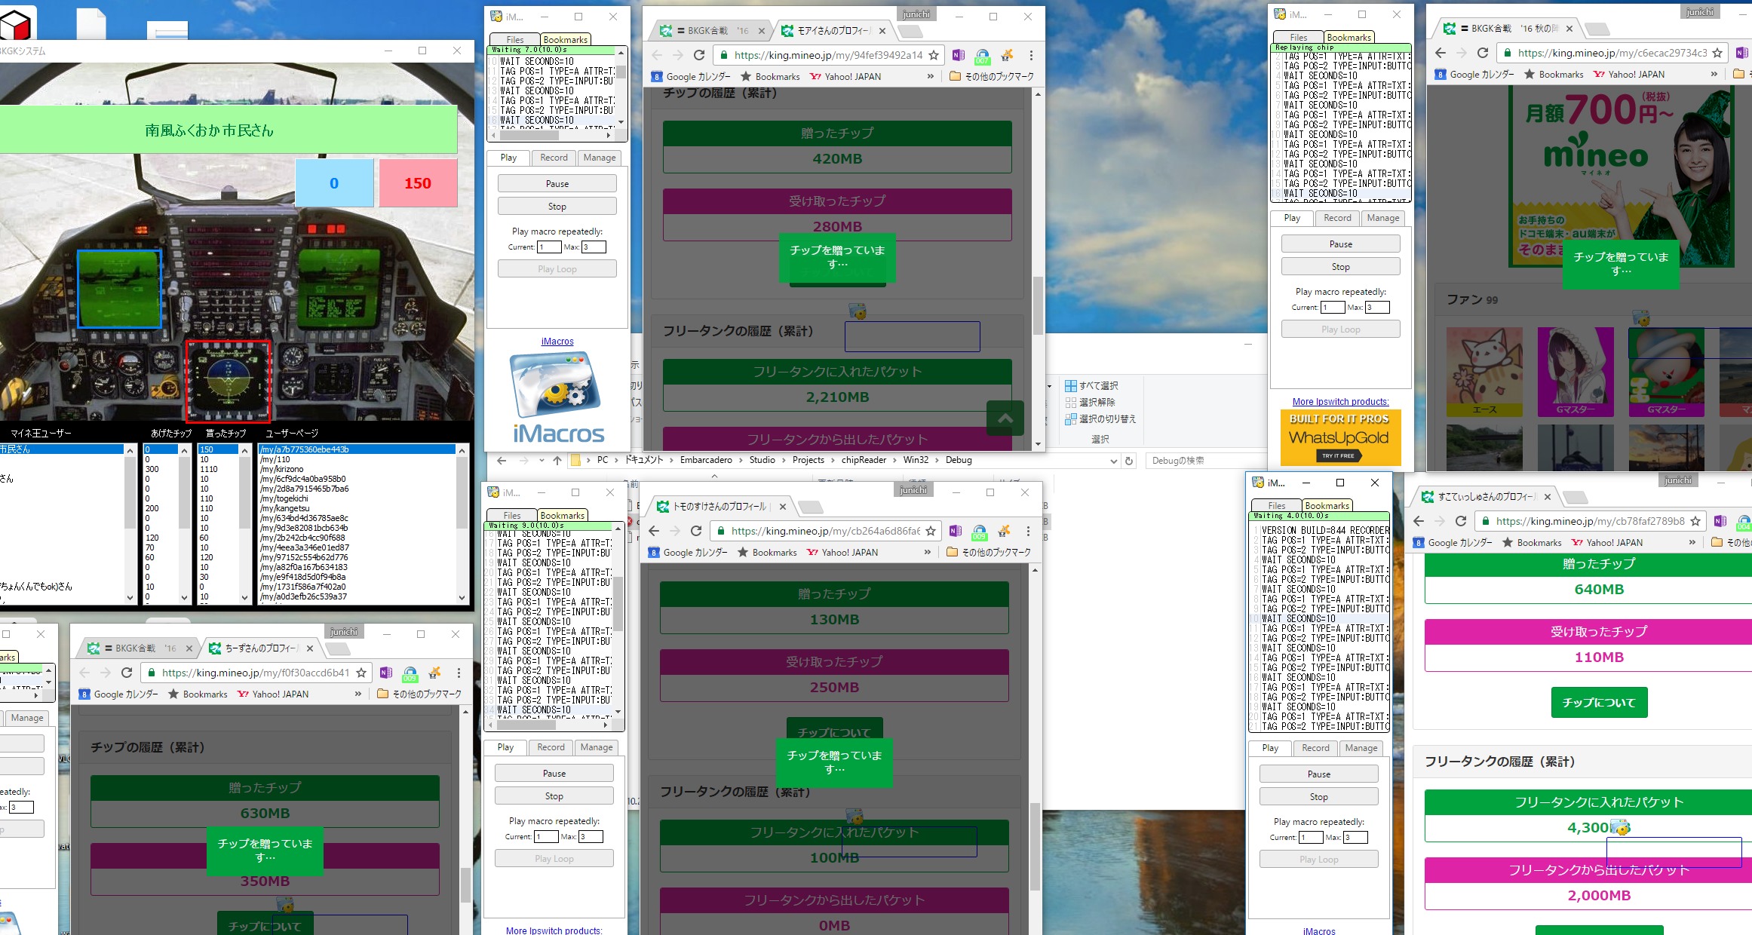Open Google カレンダー bookmark in すてぃっしゅさん window
The width and height of the screenshot is (1752, 935).
pyautogui.click(x=1453, y=542)
